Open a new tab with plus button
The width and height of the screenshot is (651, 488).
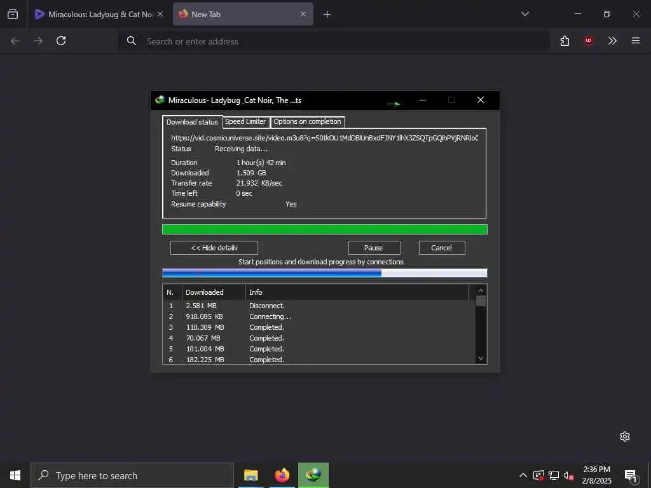[327, 15]
